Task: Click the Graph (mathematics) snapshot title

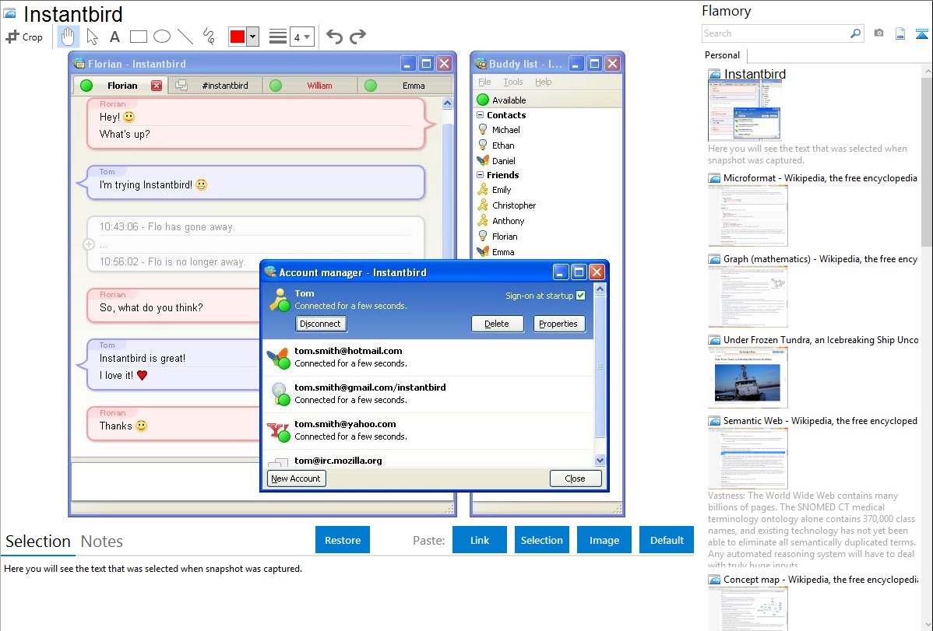Action: tap(820, 259)
